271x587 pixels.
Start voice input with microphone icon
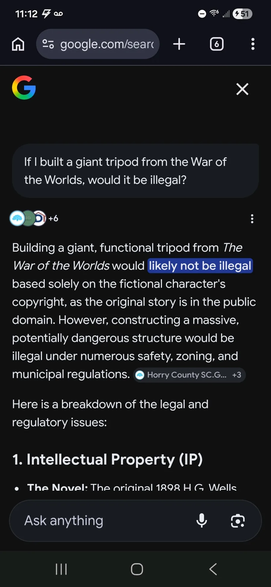tap(201, 521)
